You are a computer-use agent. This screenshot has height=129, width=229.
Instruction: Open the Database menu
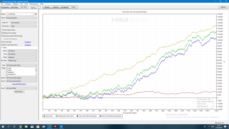[15, 4]
